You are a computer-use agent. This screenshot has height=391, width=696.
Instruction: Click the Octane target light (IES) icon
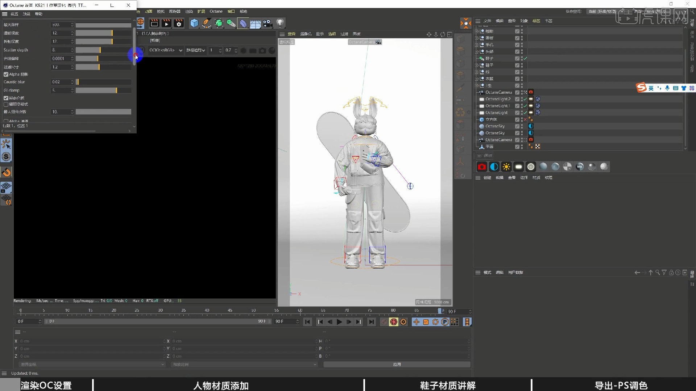[531, 167]
